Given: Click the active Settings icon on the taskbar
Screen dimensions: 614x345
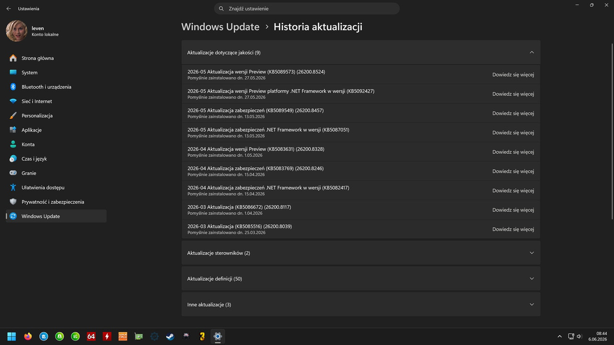Looking at the screenshot, I should [x=218, y=336].
